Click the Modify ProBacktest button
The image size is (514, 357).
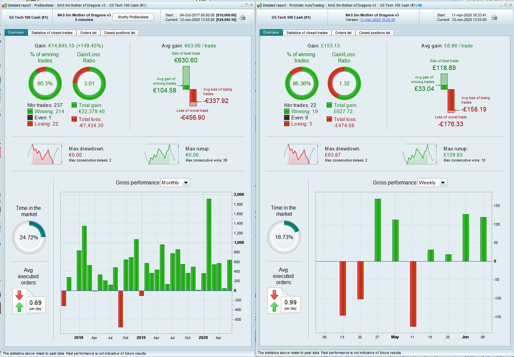tap(133, 17)
